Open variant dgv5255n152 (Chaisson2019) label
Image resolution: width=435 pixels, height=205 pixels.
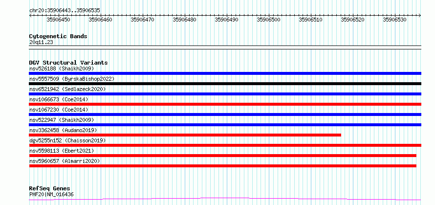[x=67, y=140]
